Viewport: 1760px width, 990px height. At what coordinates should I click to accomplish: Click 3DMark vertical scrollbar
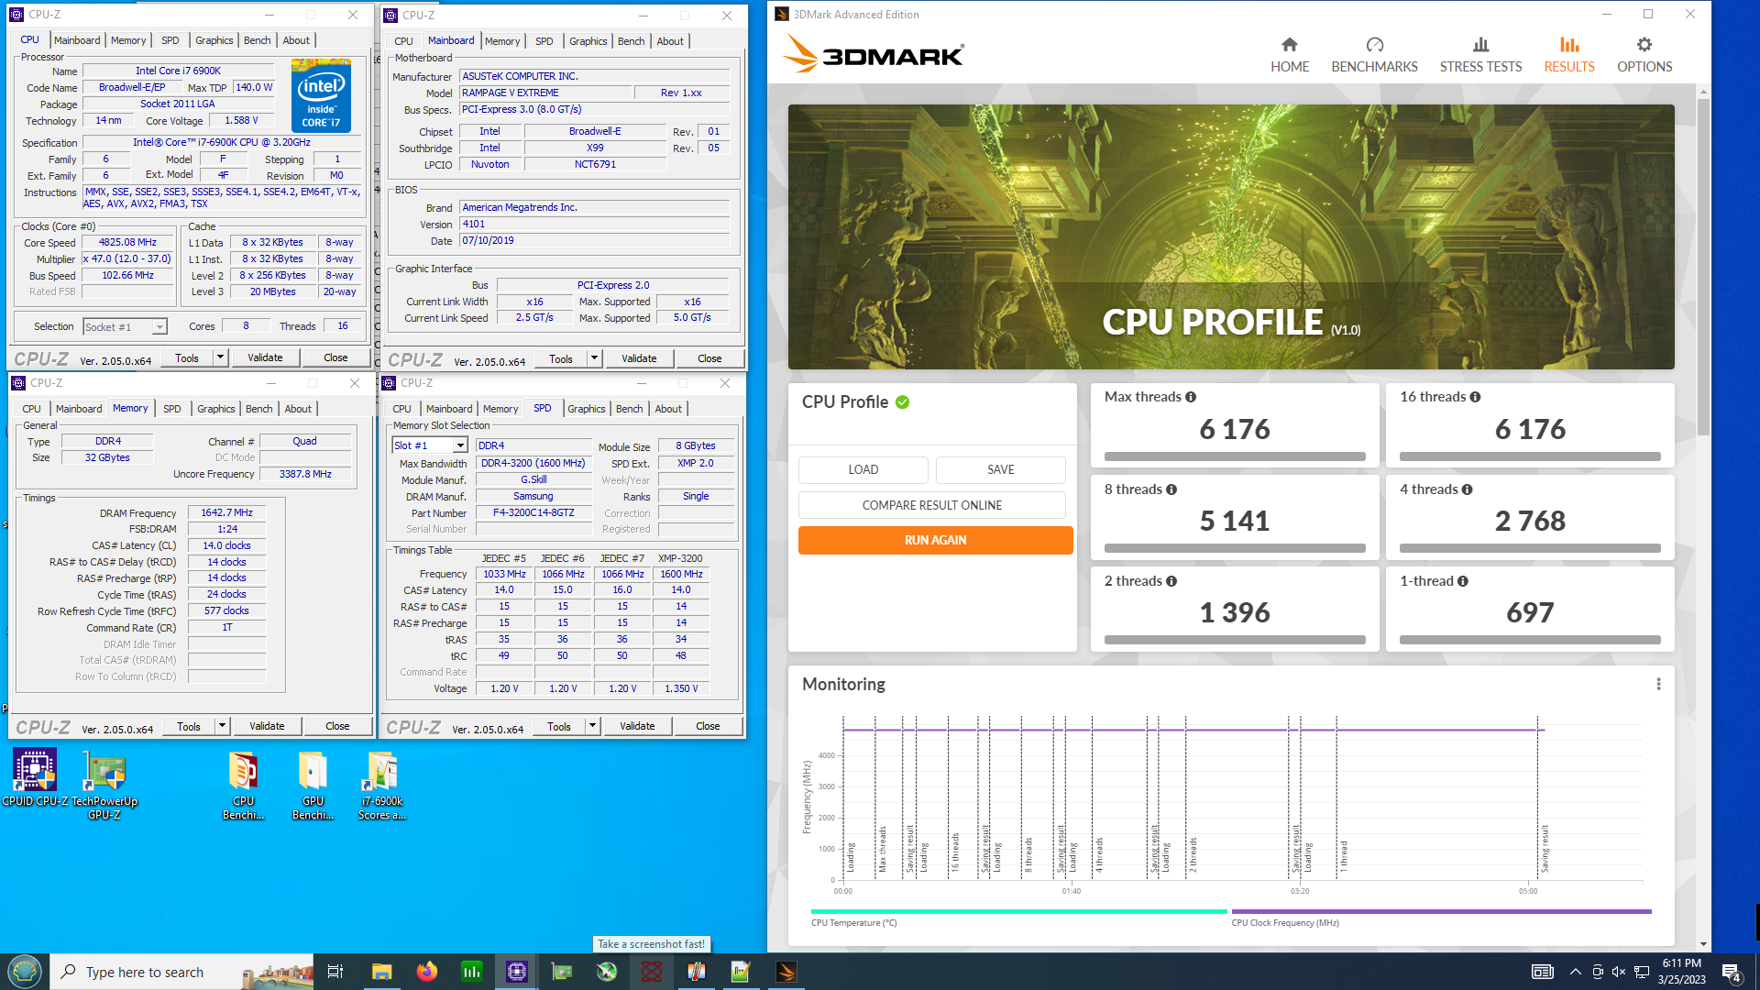tap(1703, 266)
